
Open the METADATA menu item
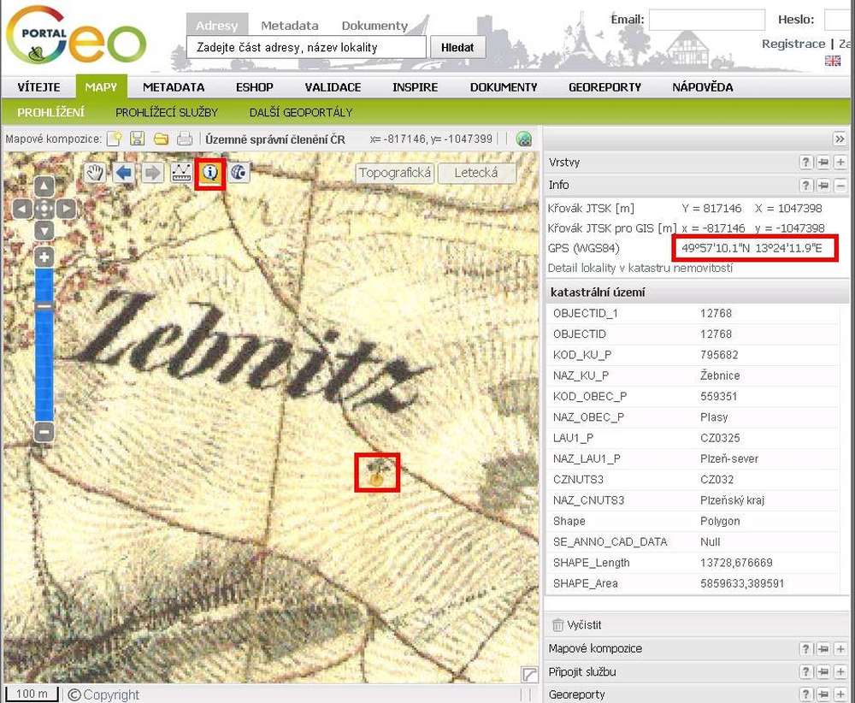tap(174, 87)
